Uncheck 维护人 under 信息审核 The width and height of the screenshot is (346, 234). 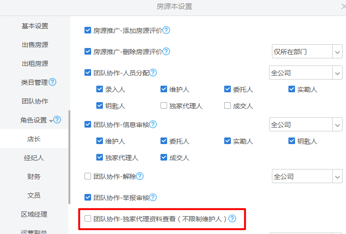pyautogui.click(x=100, y=141)
